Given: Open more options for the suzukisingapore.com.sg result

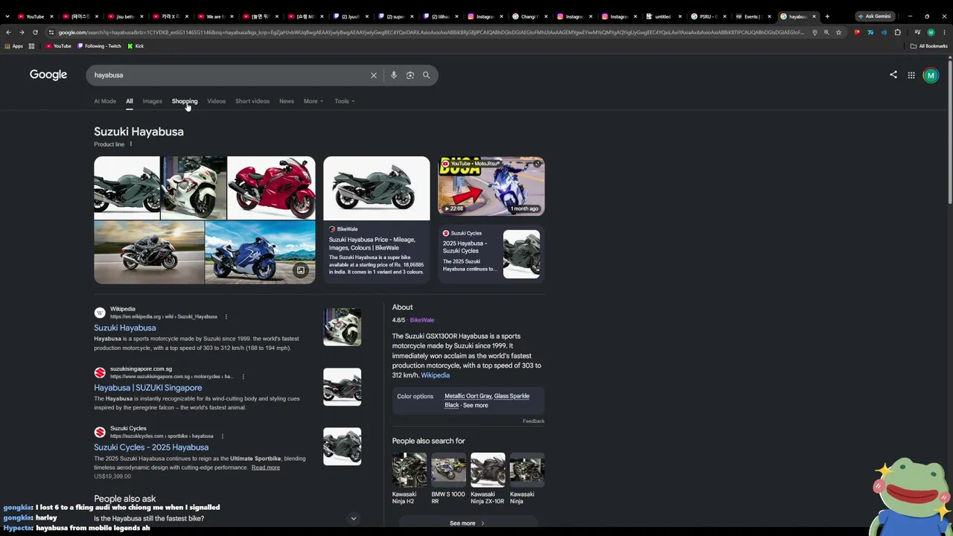Looking at the screenshot, I should tap(243, 377).
